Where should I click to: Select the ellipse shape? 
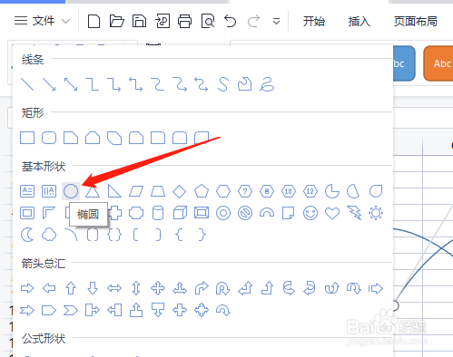[x=71, y=191]
